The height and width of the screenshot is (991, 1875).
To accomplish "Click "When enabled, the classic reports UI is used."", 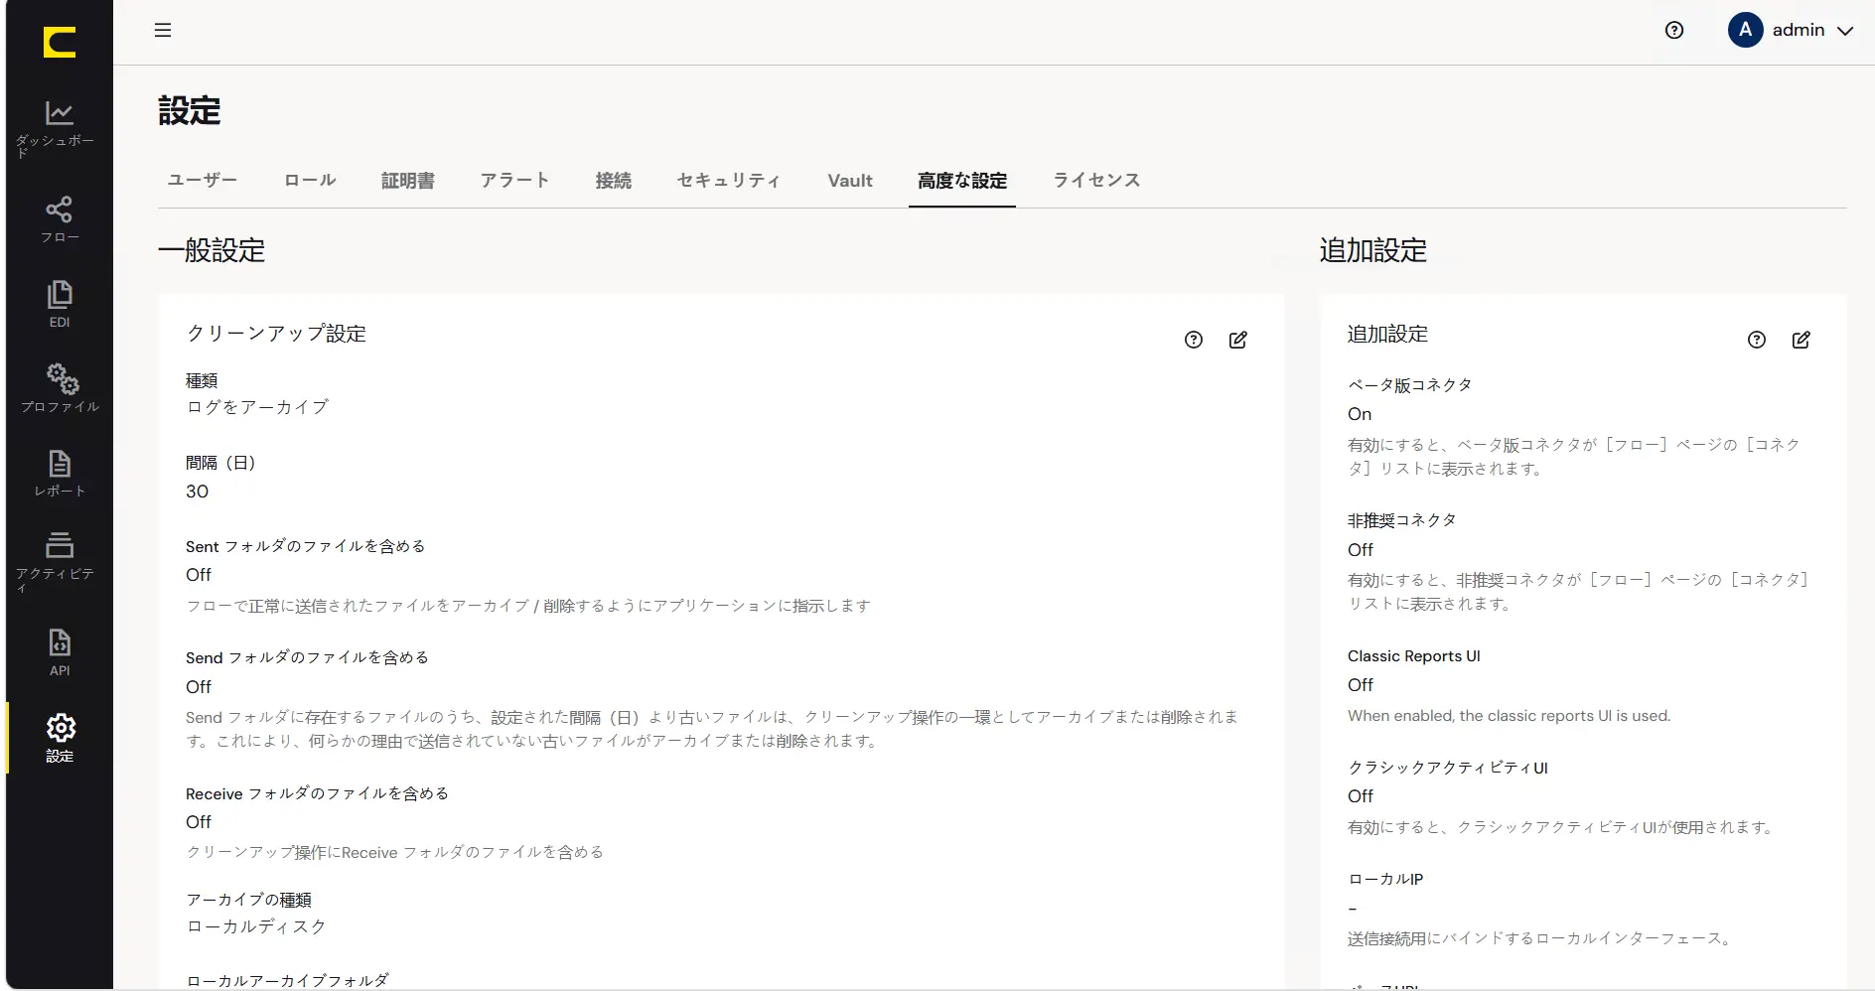I will (1510, 716).
